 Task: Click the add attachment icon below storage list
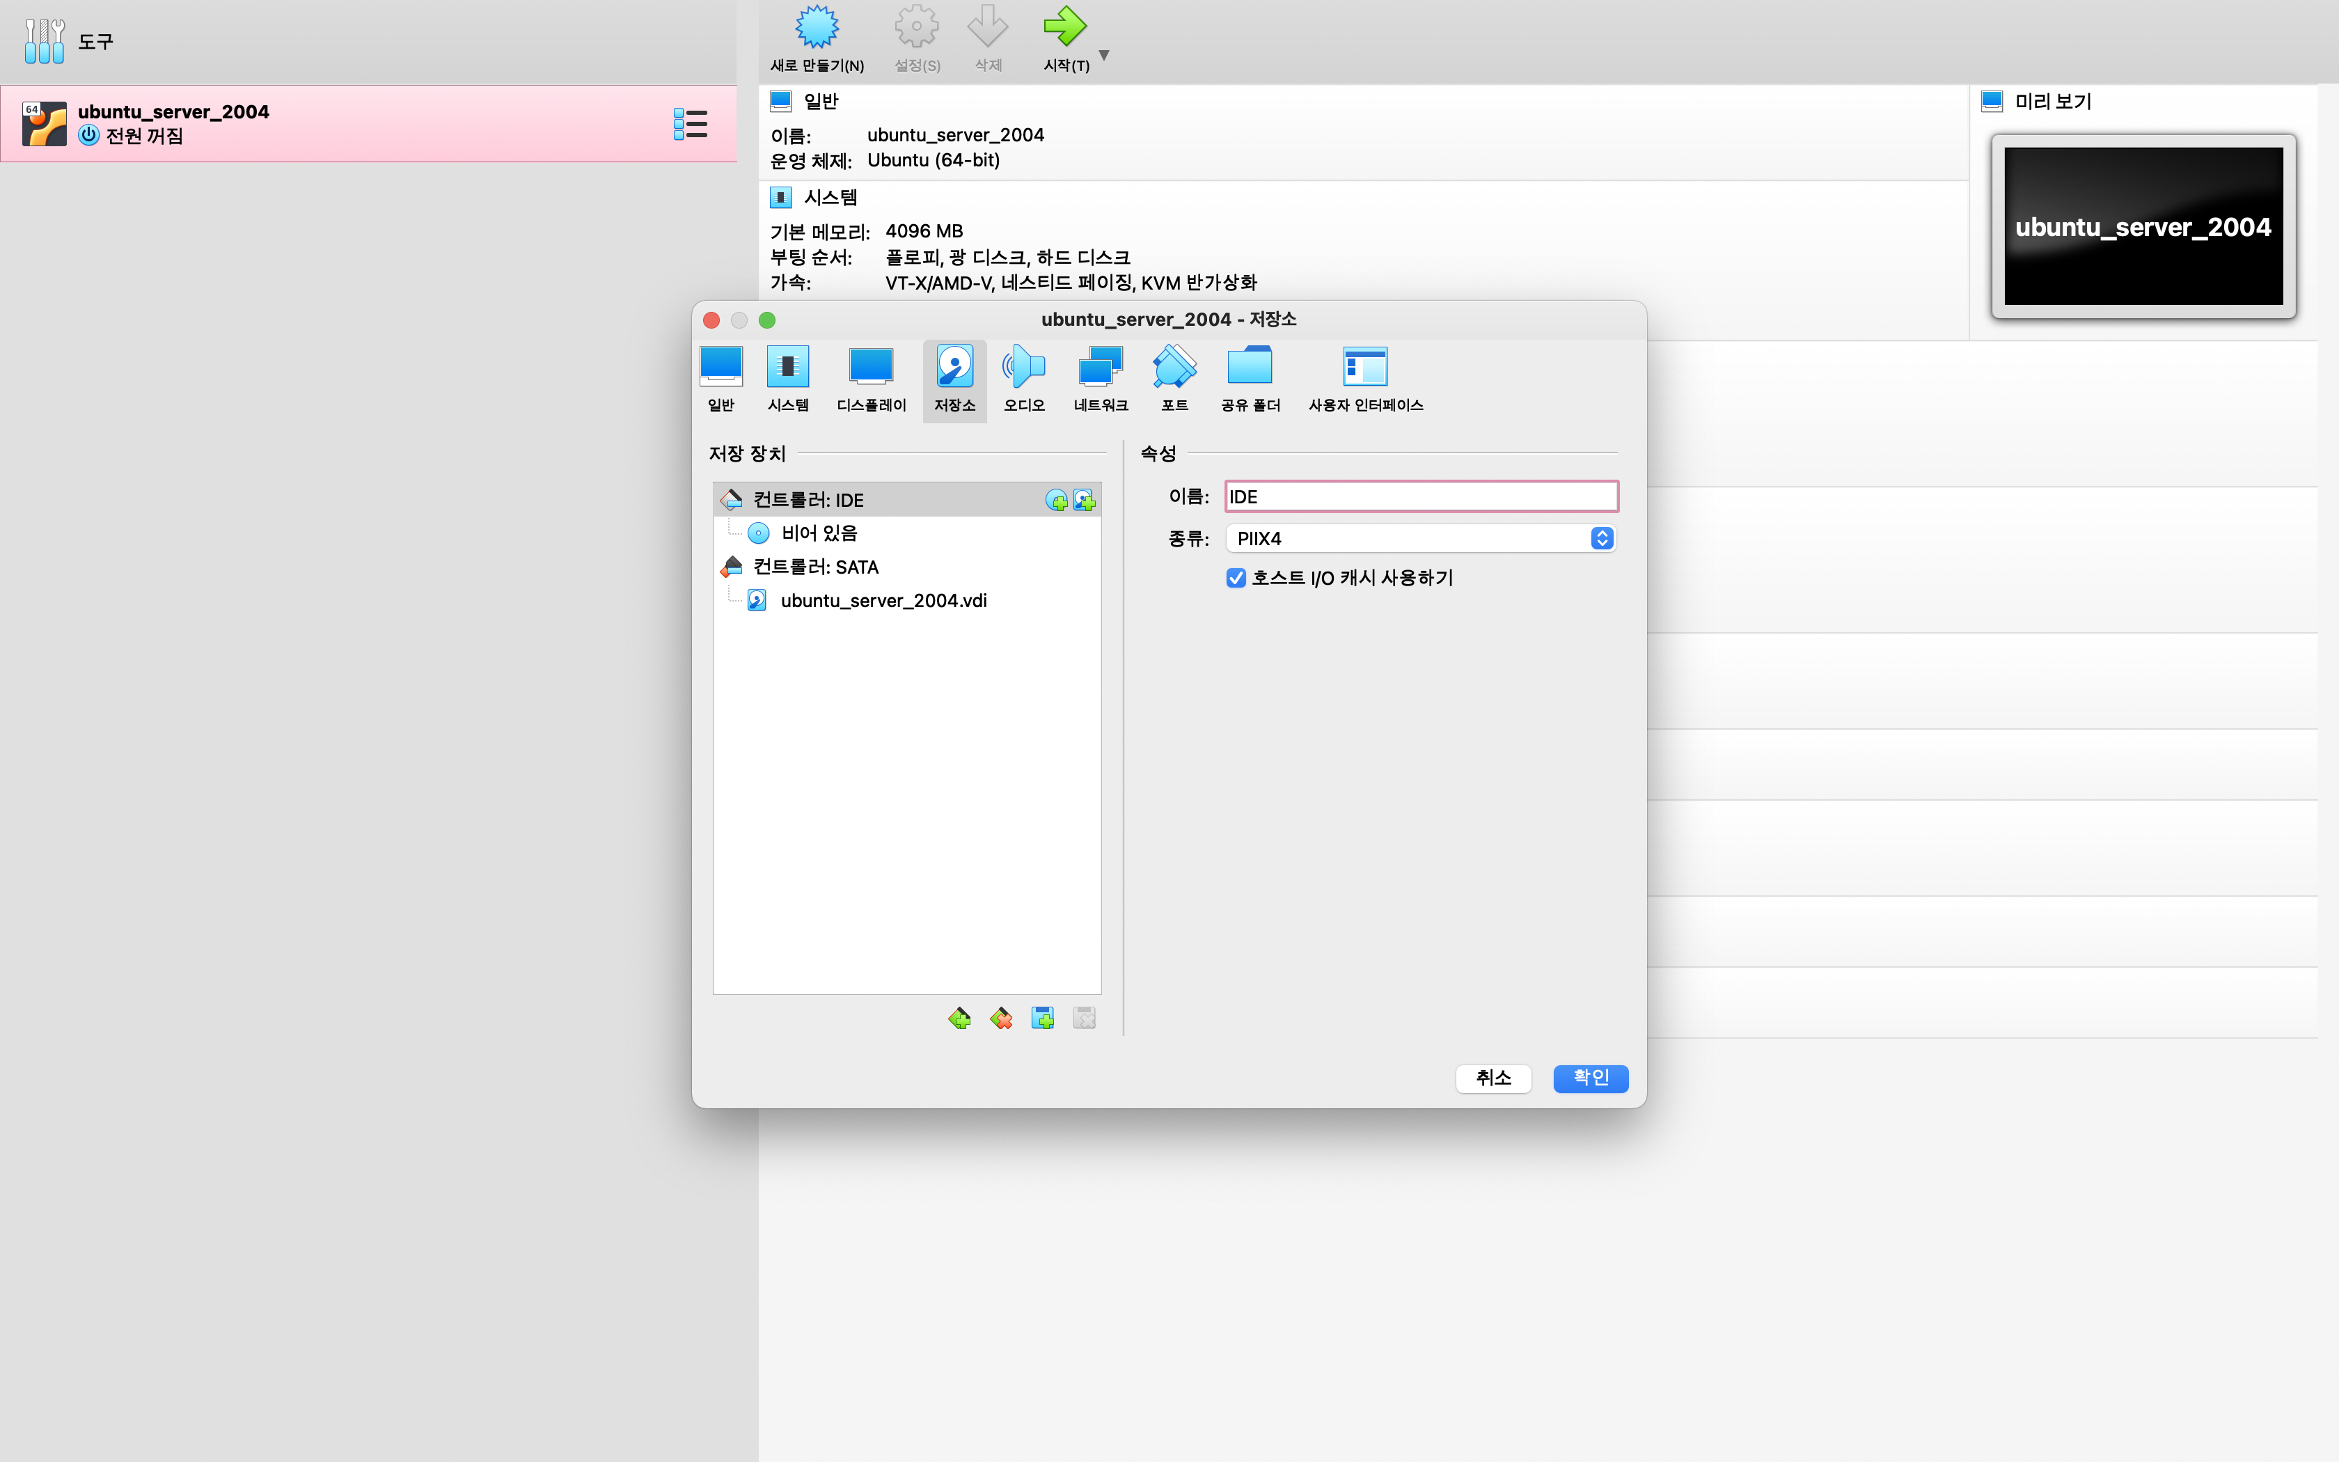point(1043,1018)
